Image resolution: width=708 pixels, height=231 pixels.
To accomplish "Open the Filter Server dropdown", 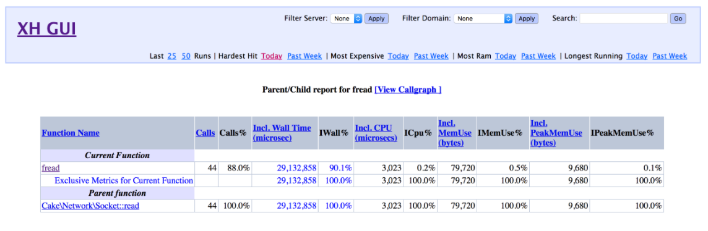I will tap(347, 19).
